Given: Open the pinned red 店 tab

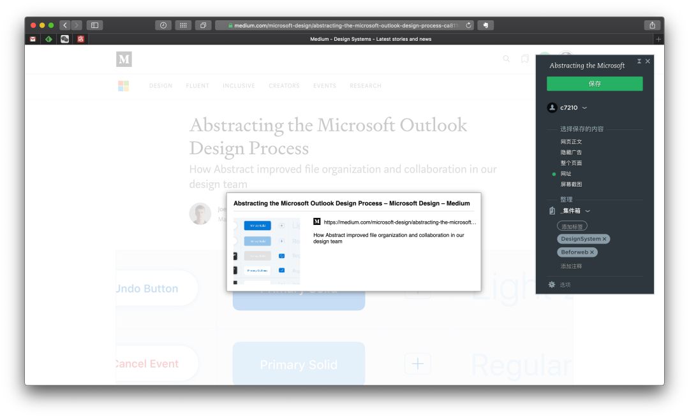Looking at the screenshot, I should 80,39.
